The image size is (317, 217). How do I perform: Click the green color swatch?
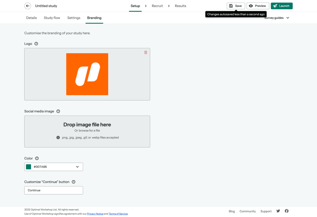click(29, 167)
